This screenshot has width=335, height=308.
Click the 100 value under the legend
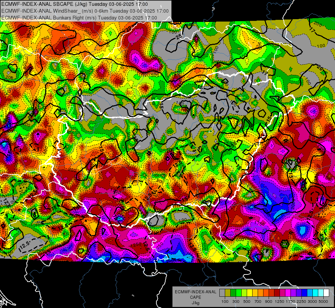(225, 301)
